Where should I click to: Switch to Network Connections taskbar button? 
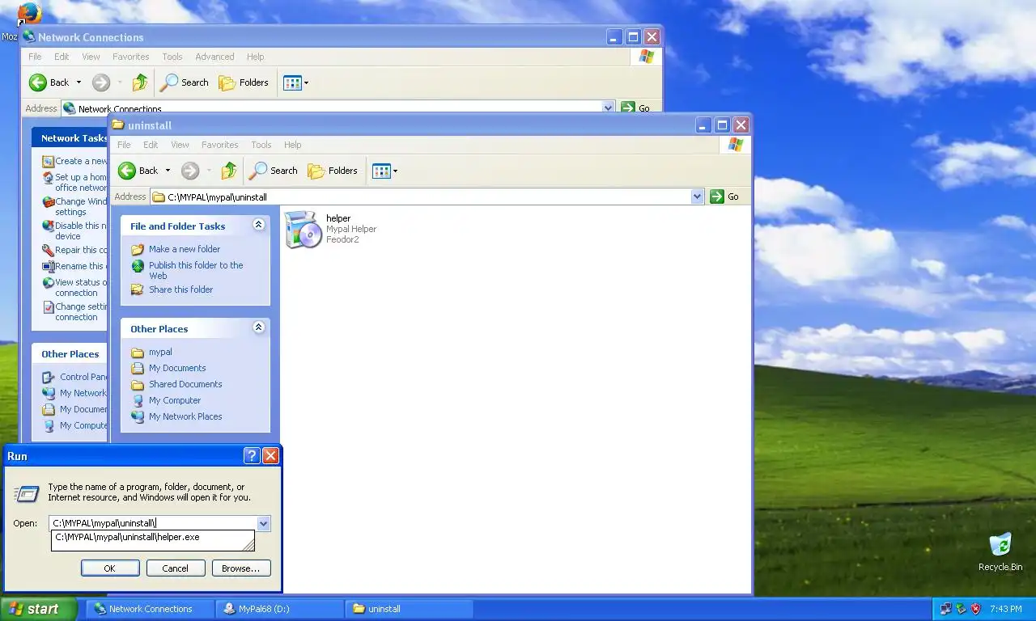pos(150,609)
